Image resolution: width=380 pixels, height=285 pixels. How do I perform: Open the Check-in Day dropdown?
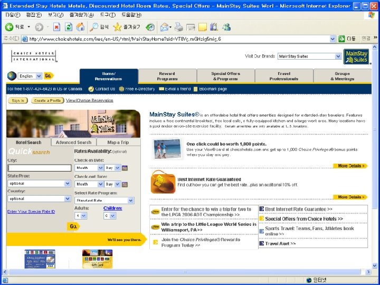[x=113, y=168]
